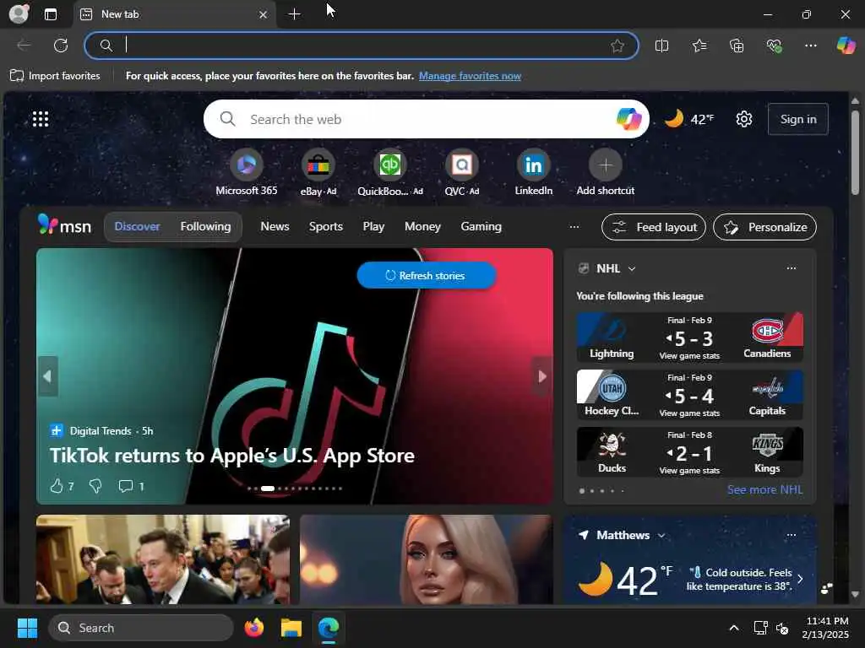
Task: Click the star to favorite this page
Action: coord(617,46)
